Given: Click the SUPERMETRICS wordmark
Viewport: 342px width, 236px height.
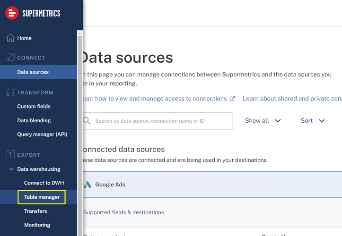Looking at the screenshot, I should tap(41, 14).
